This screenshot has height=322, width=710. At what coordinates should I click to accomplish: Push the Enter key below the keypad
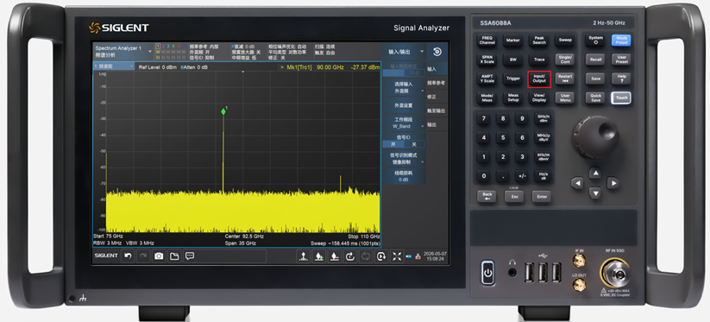pos(542,197)
